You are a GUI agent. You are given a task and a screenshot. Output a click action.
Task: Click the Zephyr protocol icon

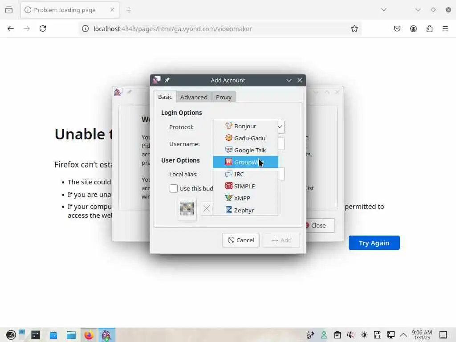pyautogui.click(x=228, y=210)
